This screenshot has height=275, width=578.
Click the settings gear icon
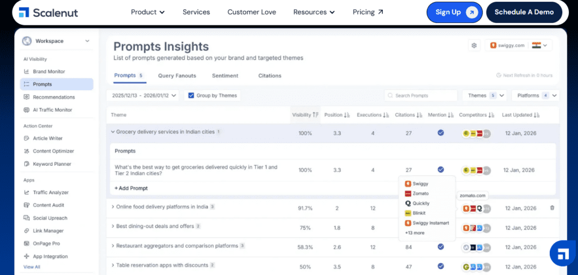pyautogui.click(x=474, y=46)
